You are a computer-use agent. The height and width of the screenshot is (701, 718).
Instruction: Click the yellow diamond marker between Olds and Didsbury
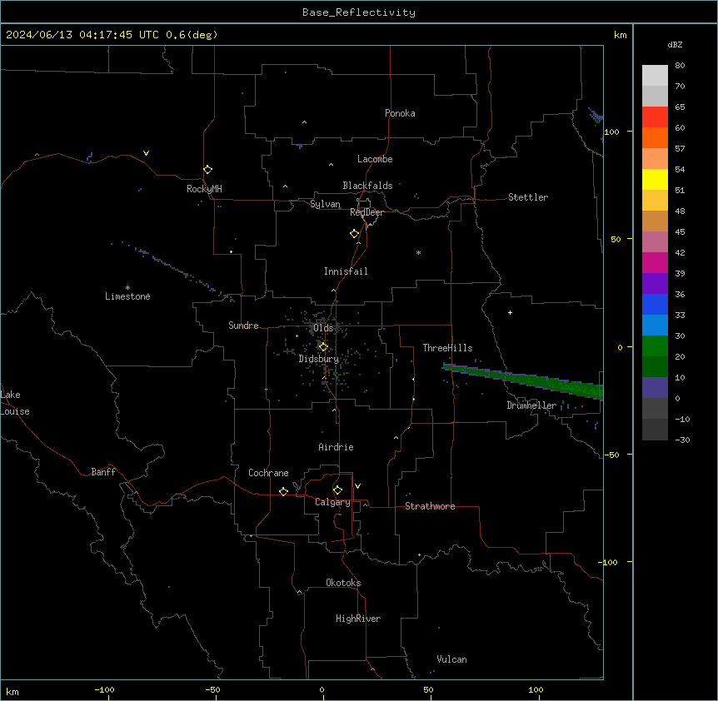coord(323,347)
